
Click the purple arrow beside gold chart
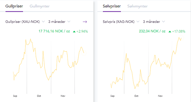coord(85,22)
